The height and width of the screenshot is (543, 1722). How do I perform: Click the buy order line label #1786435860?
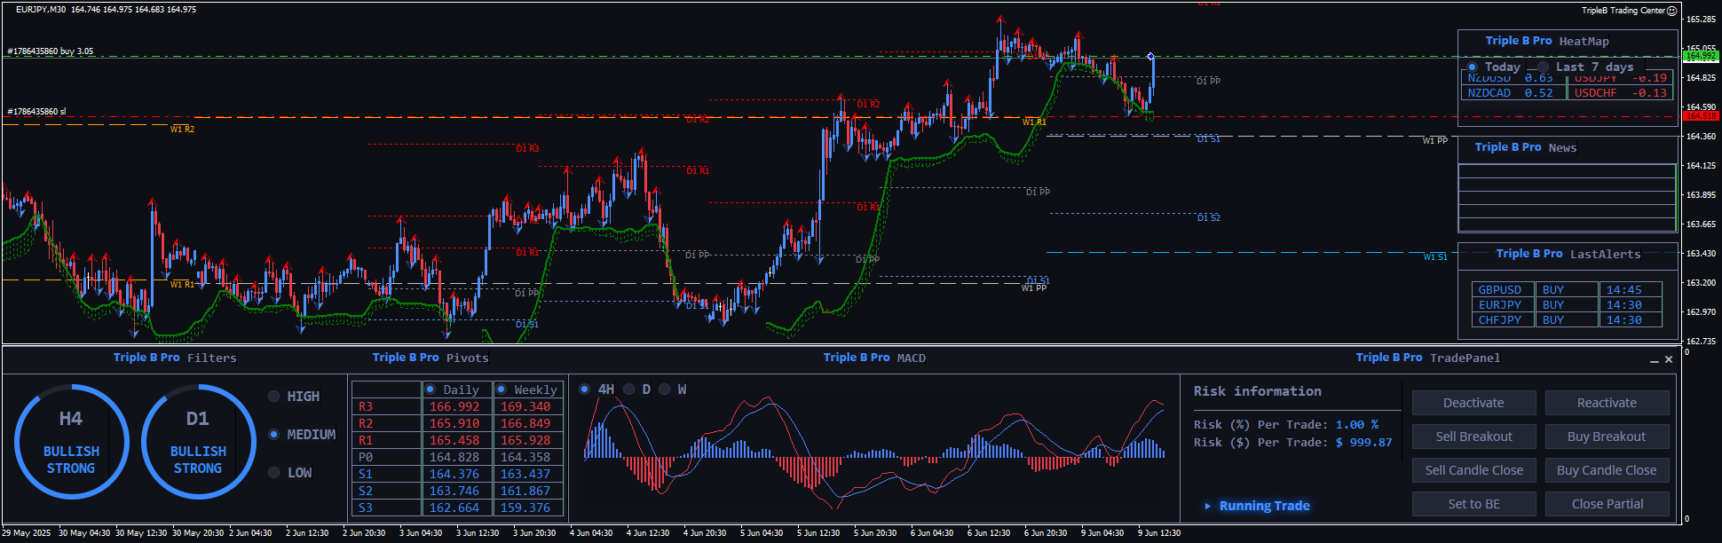tap(51, 51)
